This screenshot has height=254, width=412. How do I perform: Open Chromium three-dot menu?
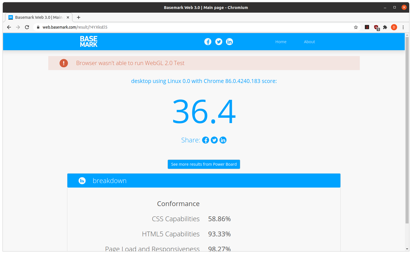pos(403,27)
